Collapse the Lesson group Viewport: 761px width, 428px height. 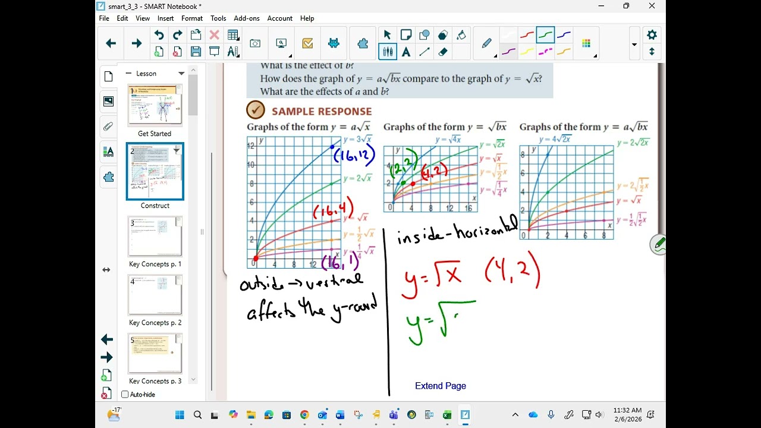[128, 74]
